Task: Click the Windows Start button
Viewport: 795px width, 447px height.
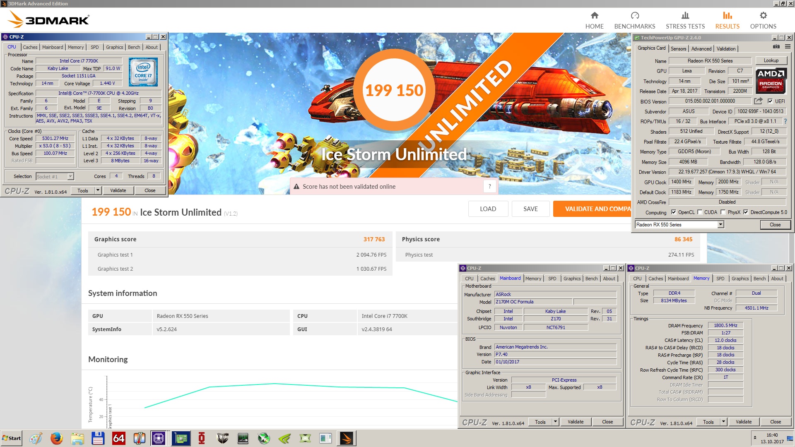Action: point(11,438)
